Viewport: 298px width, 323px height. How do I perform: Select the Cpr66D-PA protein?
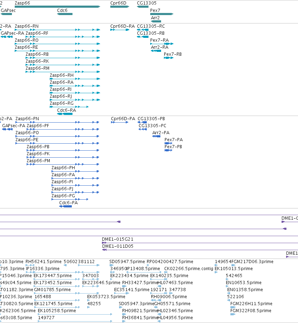123,119
